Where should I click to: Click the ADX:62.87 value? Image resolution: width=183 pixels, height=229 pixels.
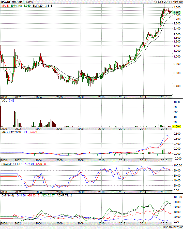48,196
